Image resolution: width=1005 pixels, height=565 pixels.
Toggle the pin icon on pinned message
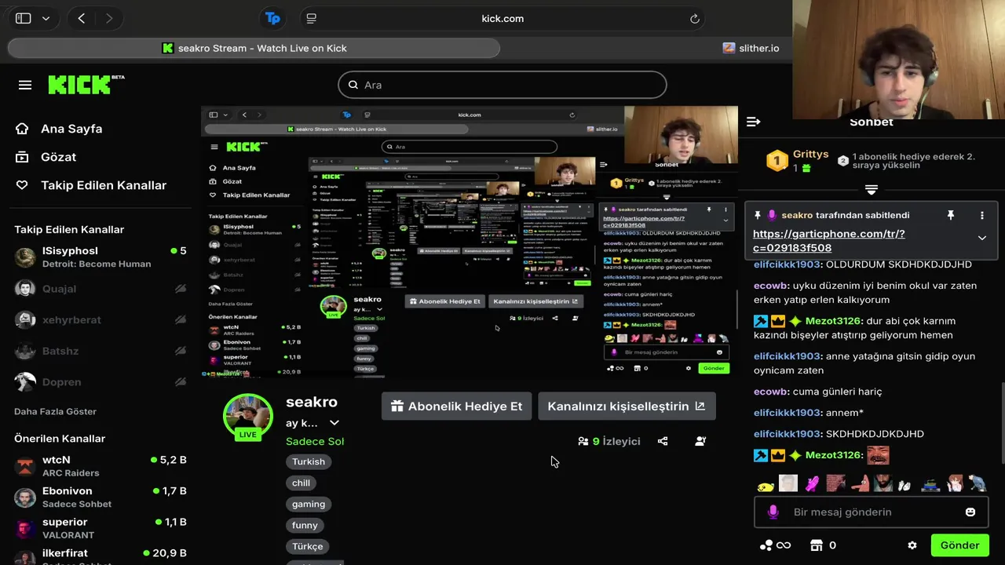(x=950, y=215)
